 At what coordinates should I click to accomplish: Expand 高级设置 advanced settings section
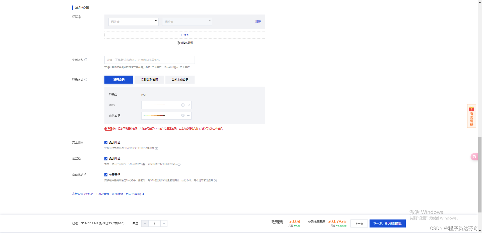pyautogui.click(x=108, y=194)
